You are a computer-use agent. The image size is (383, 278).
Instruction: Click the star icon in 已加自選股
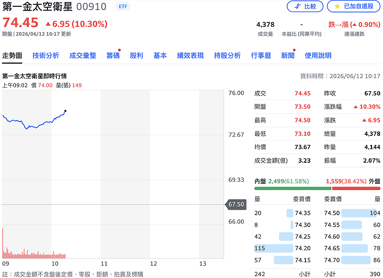point(338,6)
